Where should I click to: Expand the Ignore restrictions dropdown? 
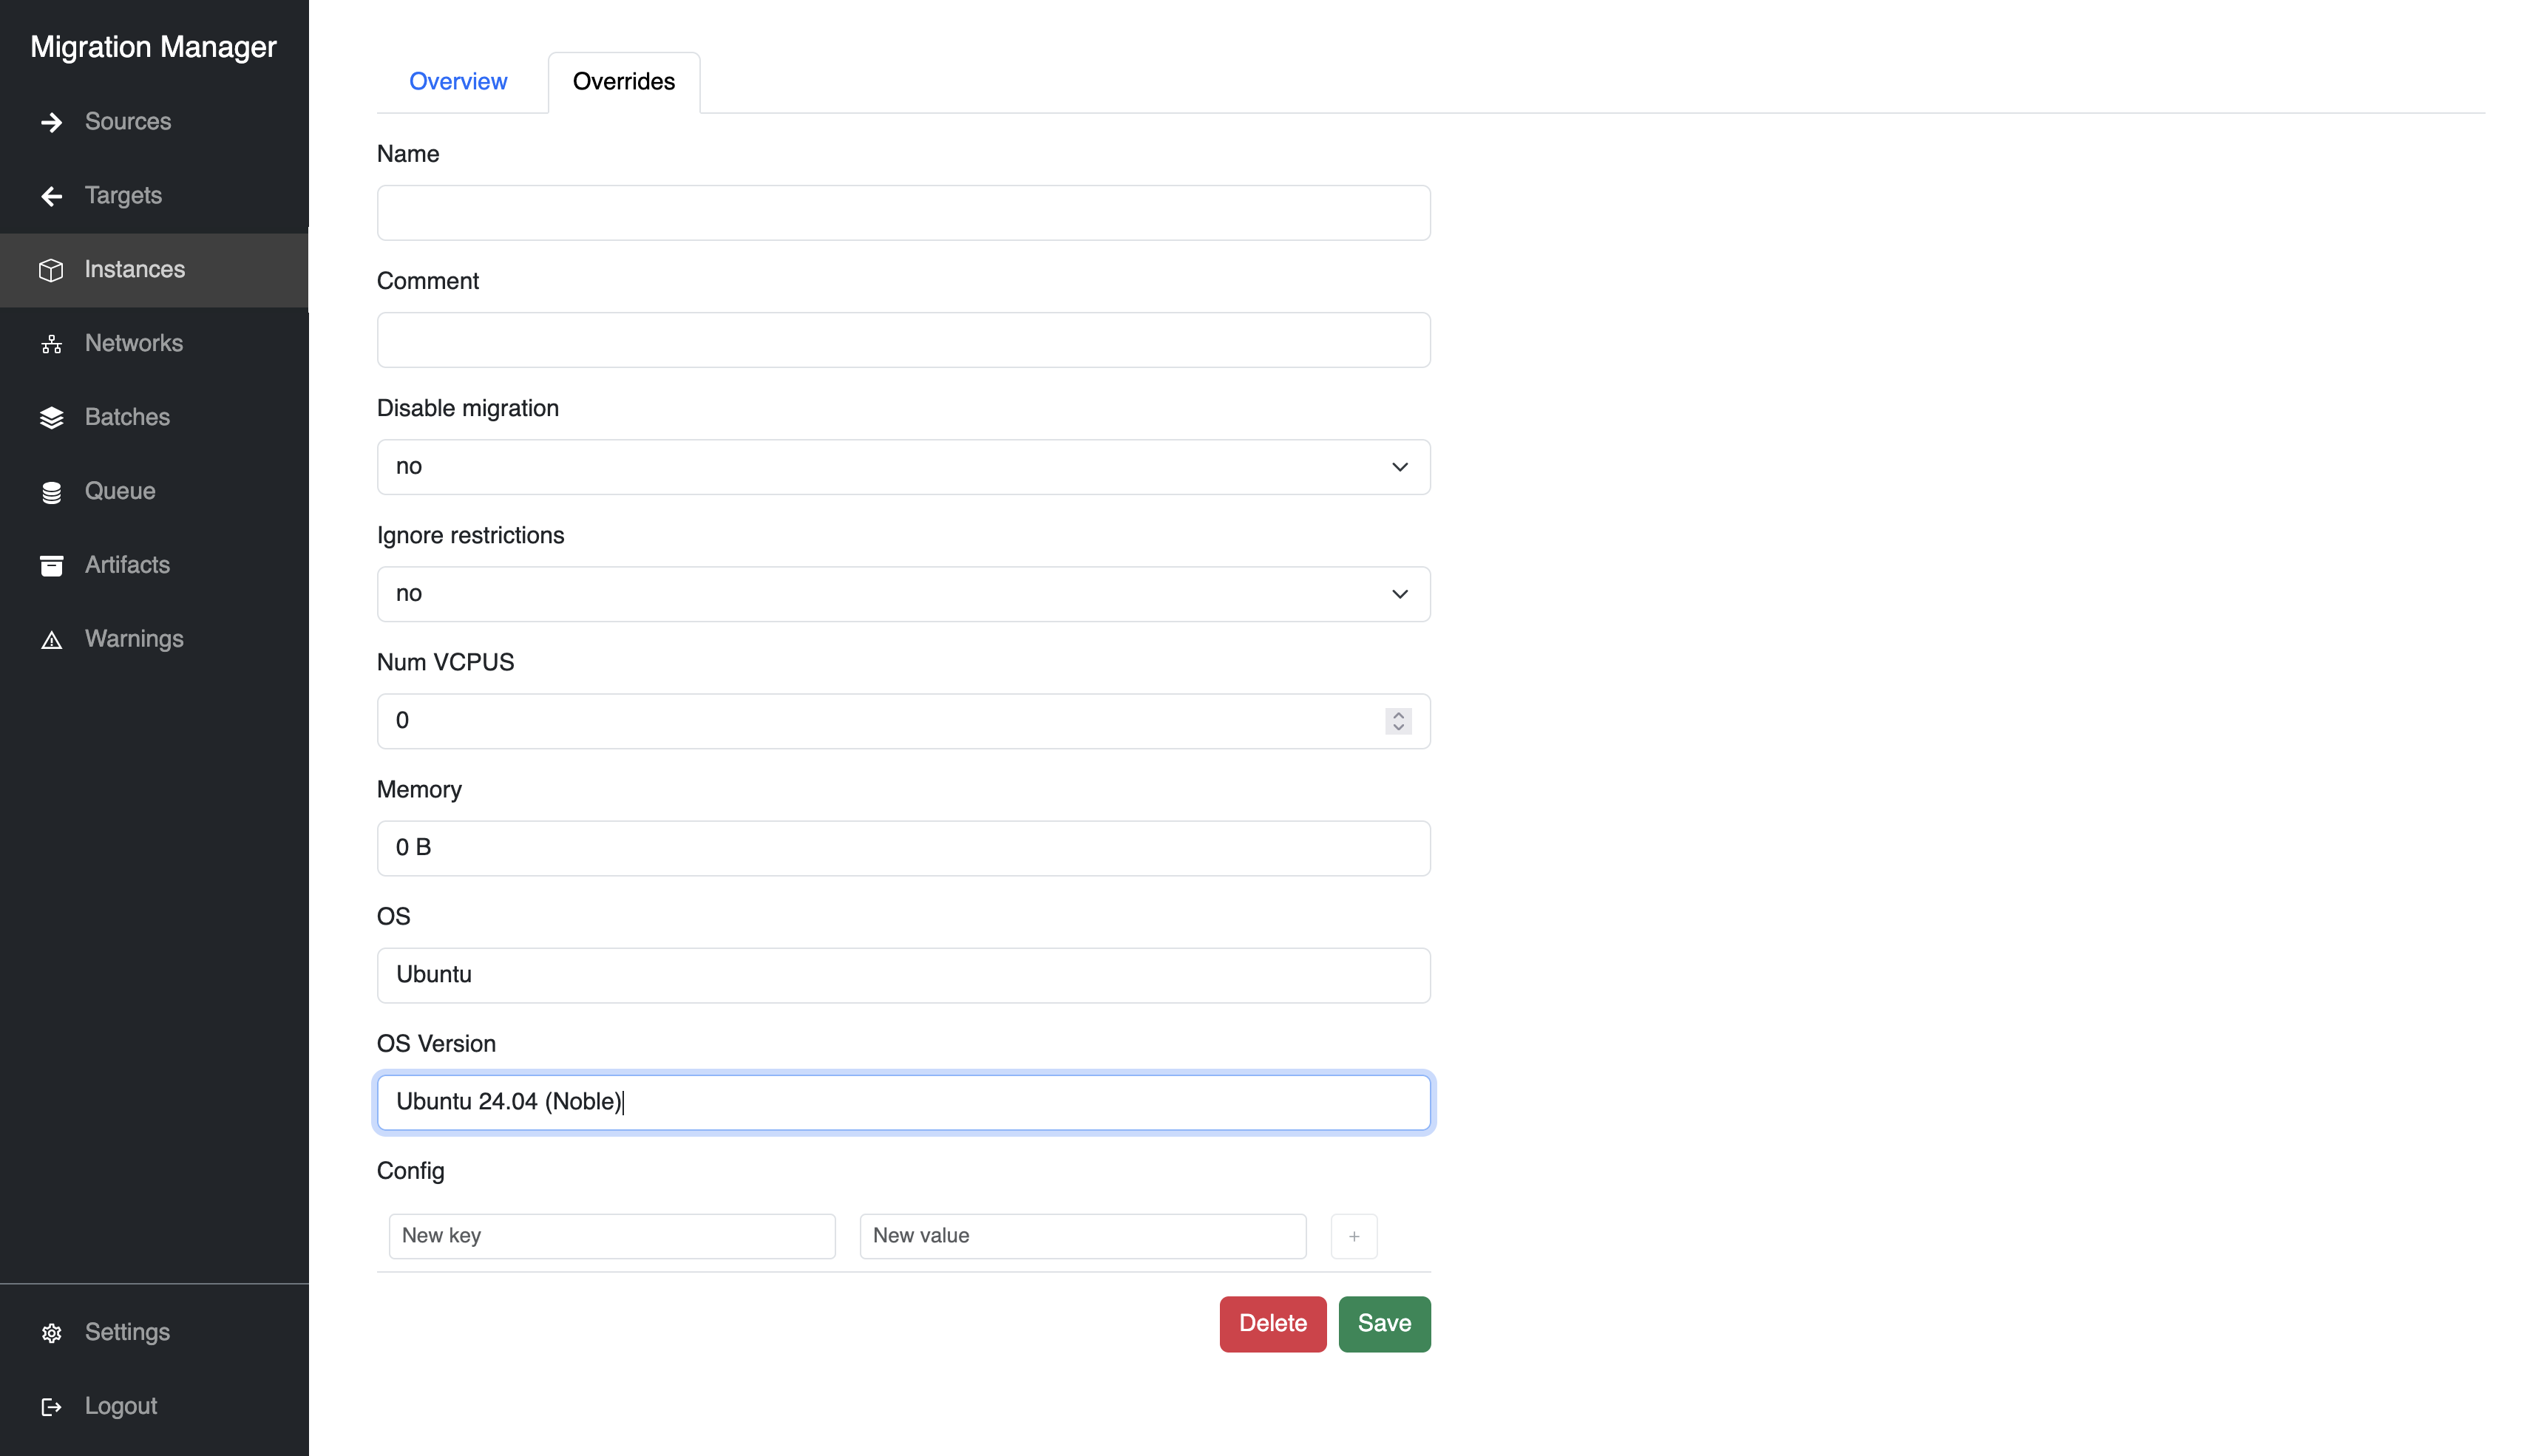point(903,594)
